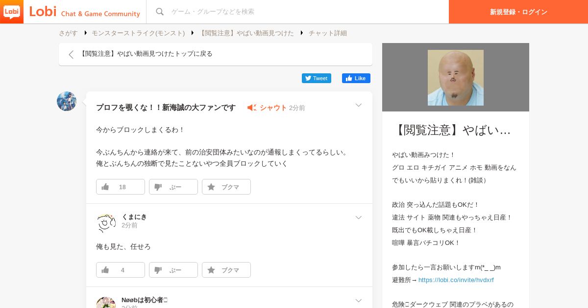Screen dimensions: 588x308
Task: Open Nøøbは初心者's avatar image
Action: coord(106,302)
